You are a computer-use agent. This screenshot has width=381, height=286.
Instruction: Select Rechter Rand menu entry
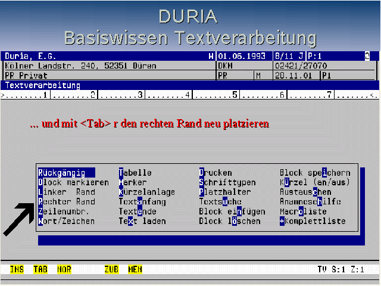tap(67, 202)
